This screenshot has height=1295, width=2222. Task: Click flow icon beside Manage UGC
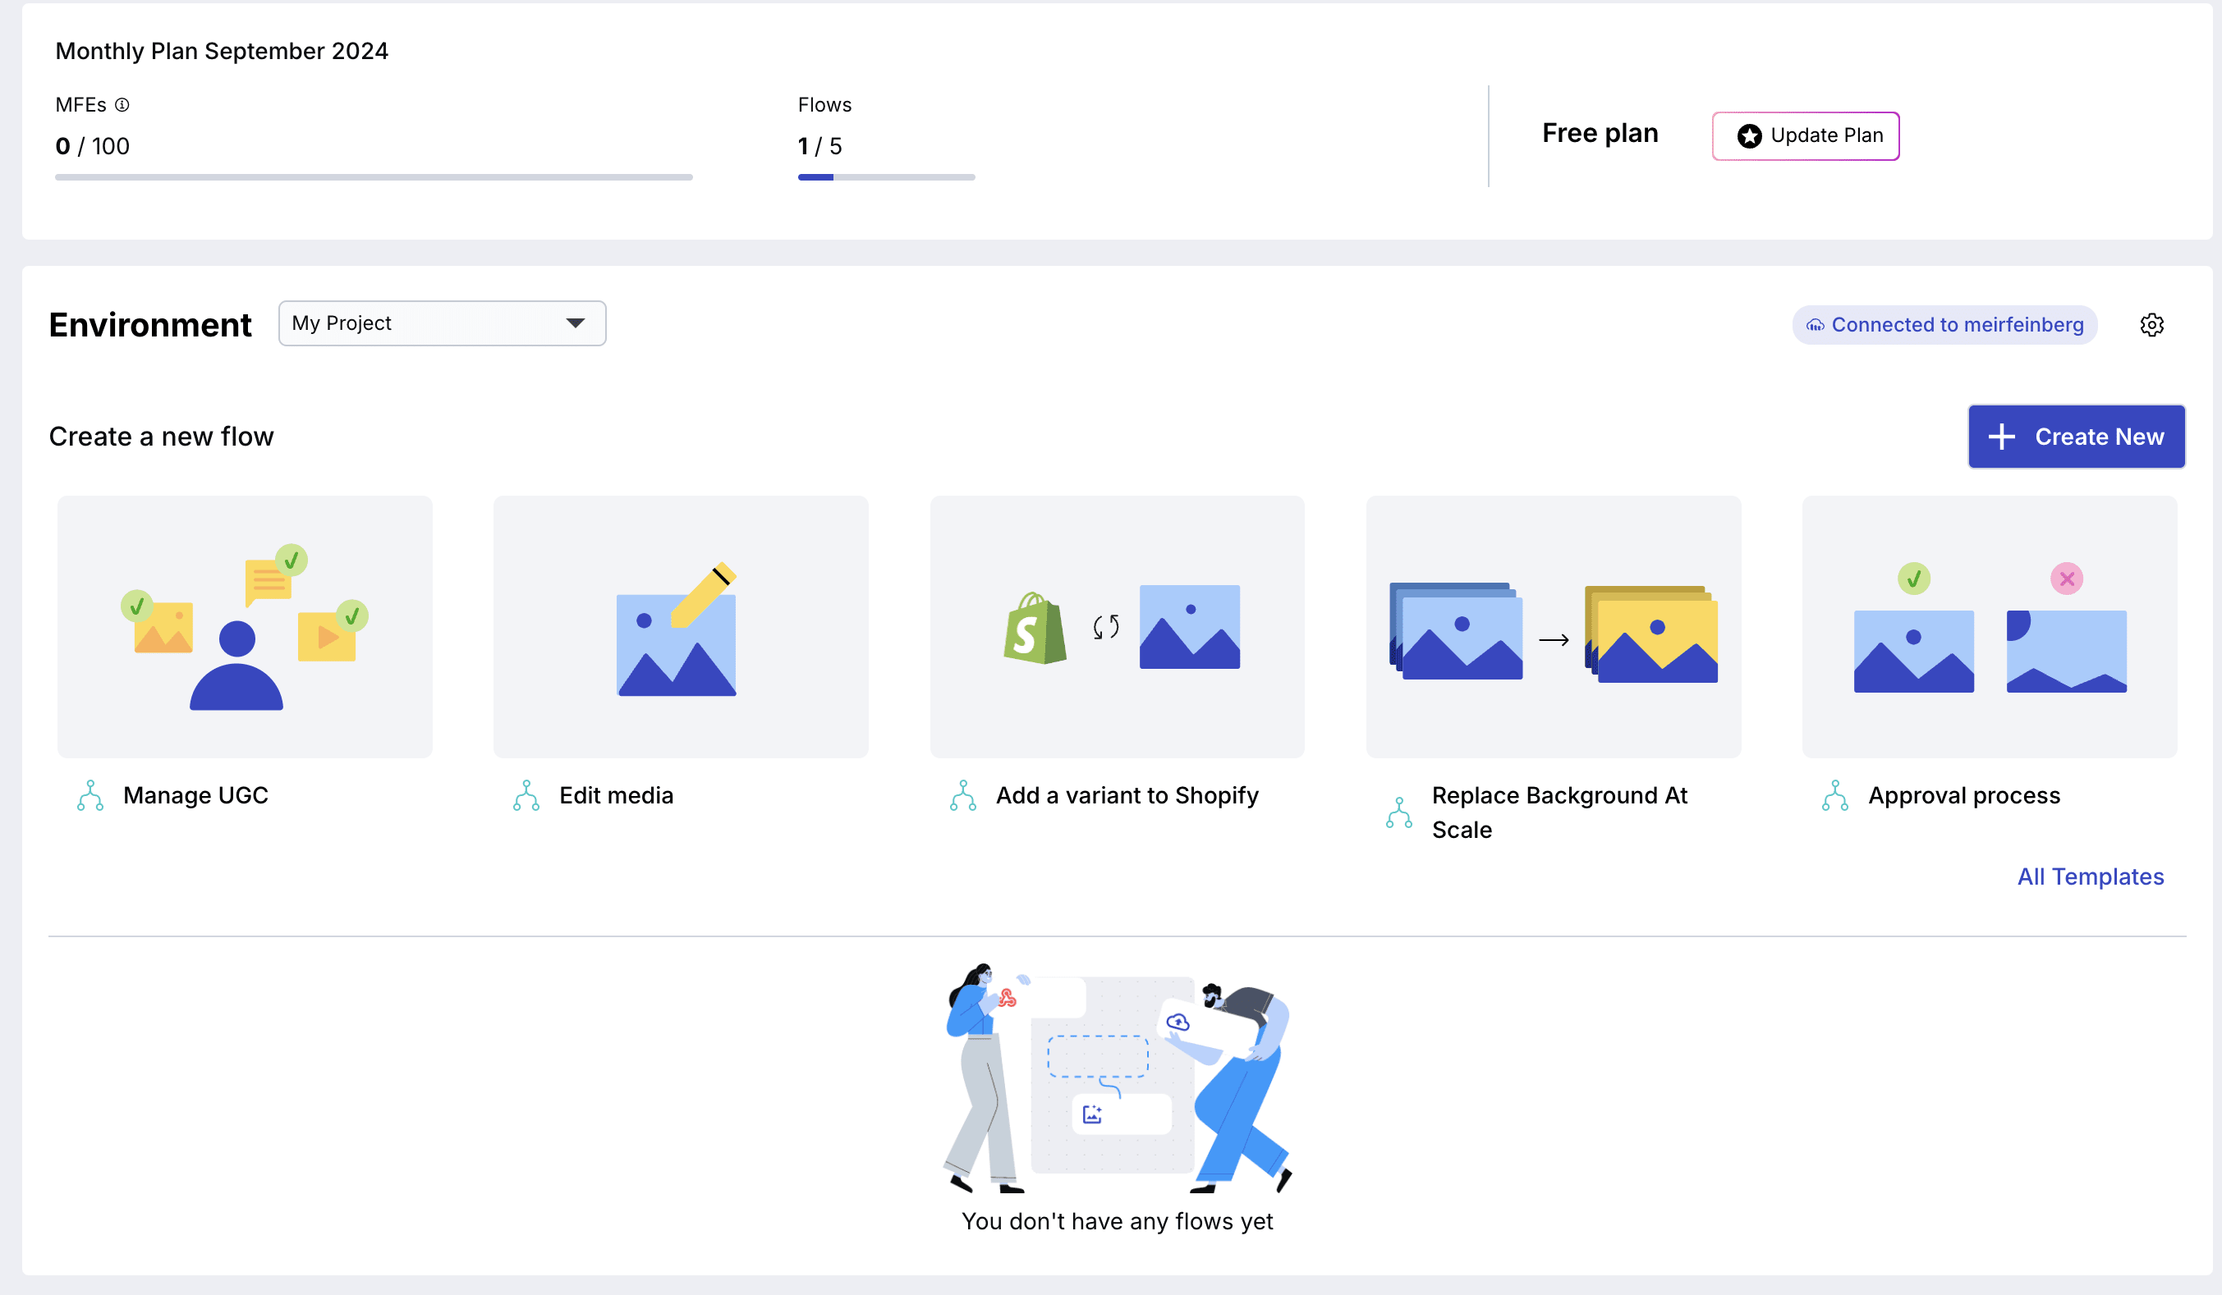tap(90, 795)
